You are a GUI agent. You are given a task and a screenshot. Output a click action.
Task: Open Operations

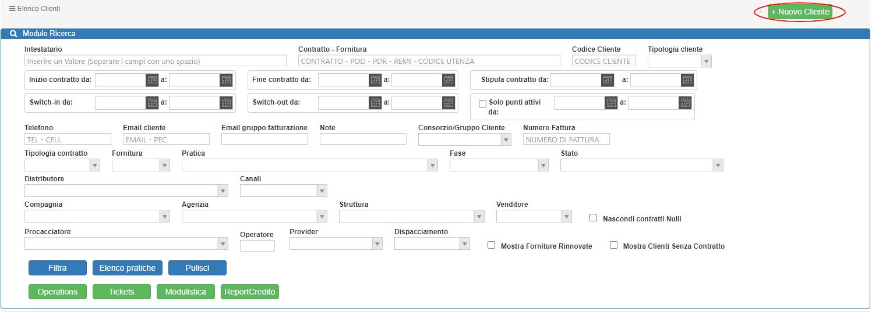(58, 292)
